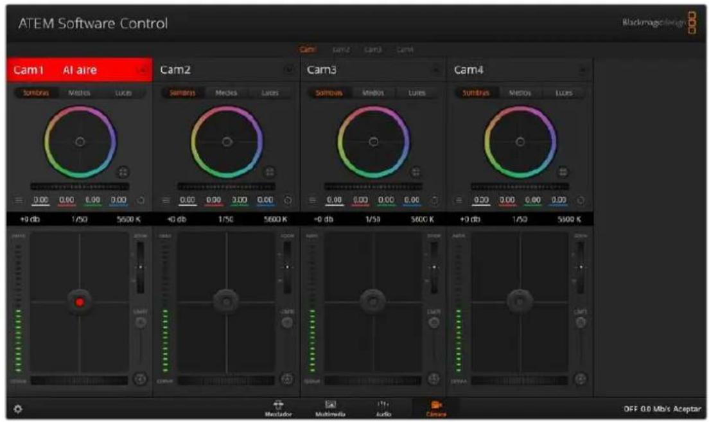
Task: Click Cam1 coarse limit knob
Action: pyautogui.click(x=141, y=322)
